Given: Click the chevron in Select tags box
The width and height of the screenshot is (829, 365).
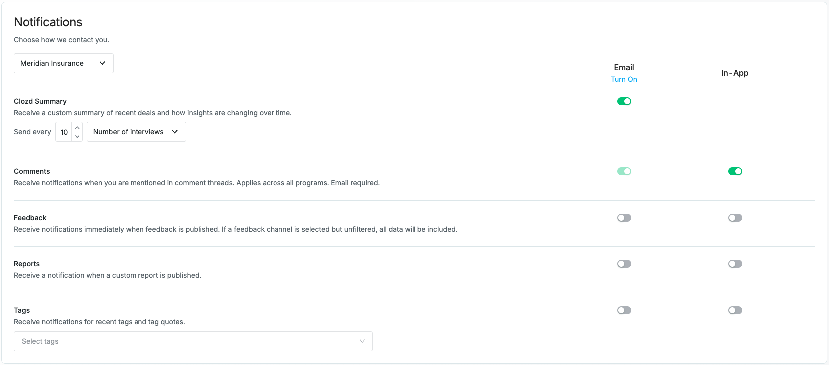Looking at the screenshot, I should point(362,341).
